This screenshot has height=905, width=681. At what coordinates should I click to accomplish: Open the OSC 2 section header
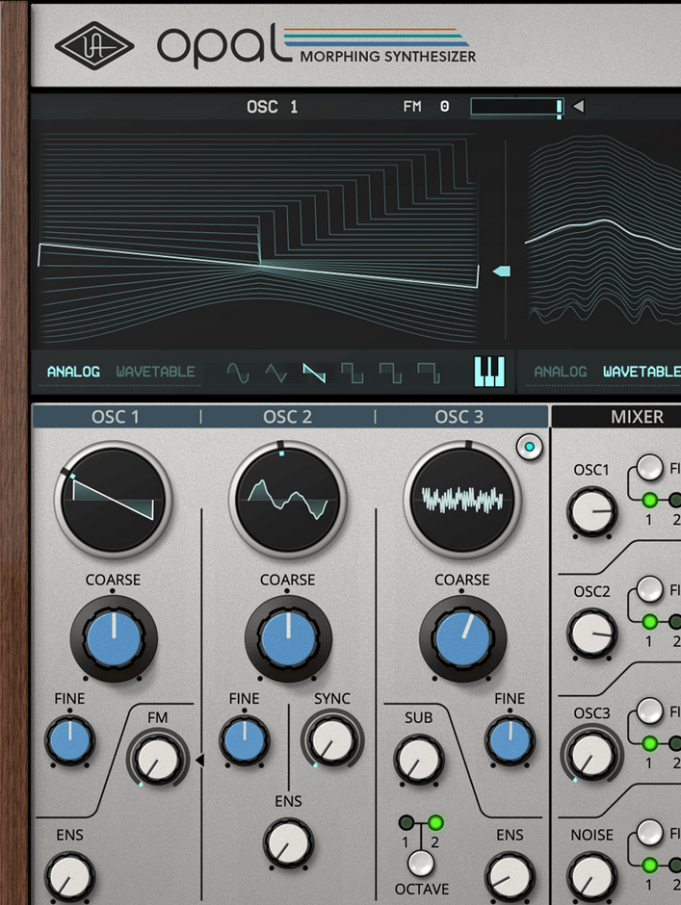288,417
